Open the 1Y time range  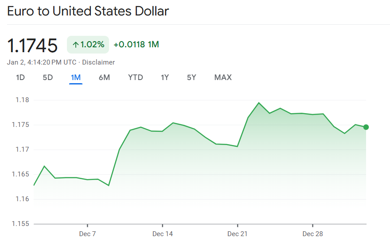[165, 77]
